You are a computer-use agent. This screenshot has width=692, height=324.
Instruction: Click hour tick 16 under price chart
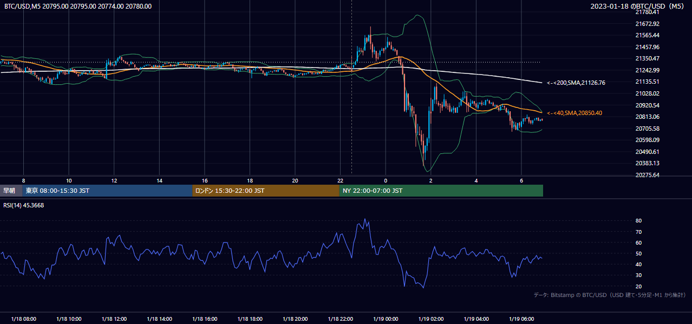(x=205, y=180)
